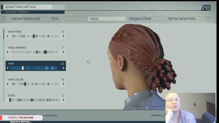
Task: Click next-tab key icon right of ЧЕРТЫ ХАРАКТЕРА
Action: coord(208,19)
